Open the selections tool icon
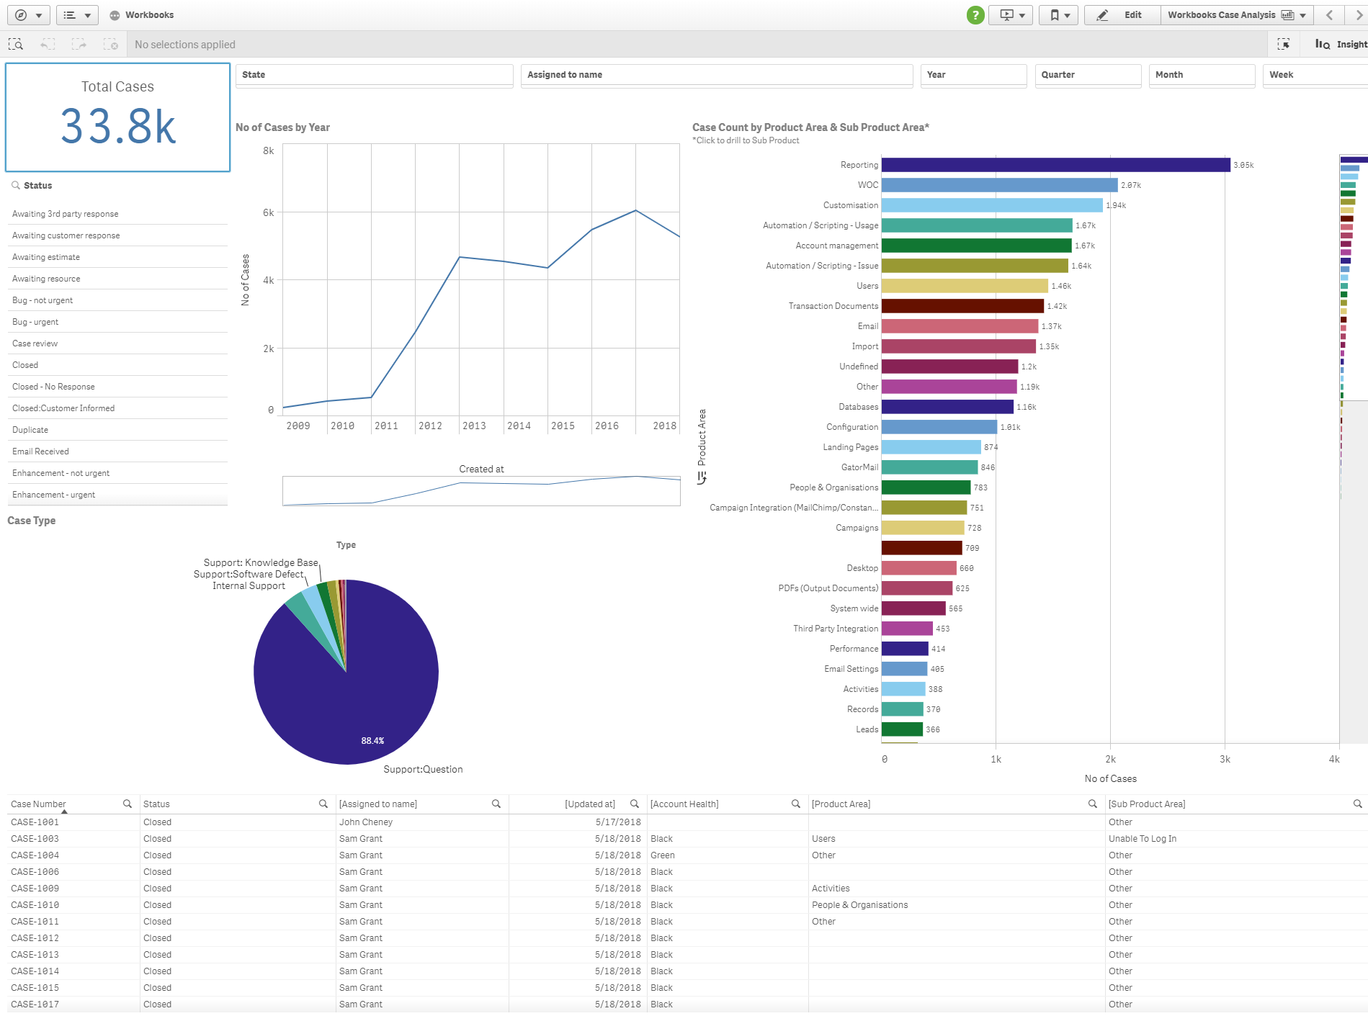Screen dimensions: 1368x1016 tap(1284, 45)
